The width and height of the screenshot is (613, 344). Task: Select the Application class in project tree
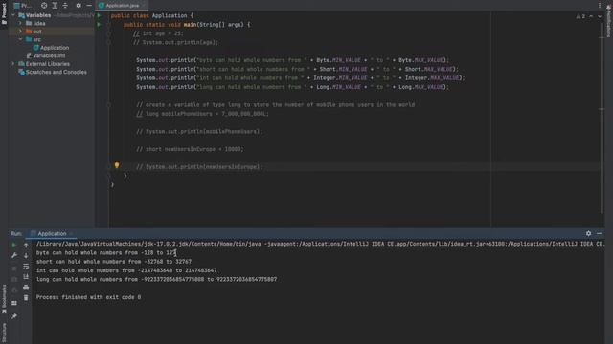pos(51,48)
